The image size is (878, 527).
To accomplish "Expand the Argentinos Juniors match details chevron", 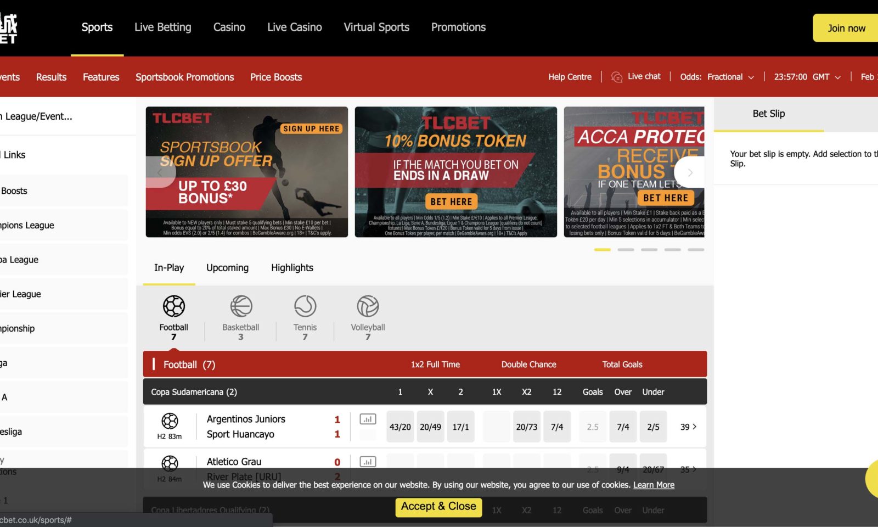I will pyautogui.click(x=694, y=426).
